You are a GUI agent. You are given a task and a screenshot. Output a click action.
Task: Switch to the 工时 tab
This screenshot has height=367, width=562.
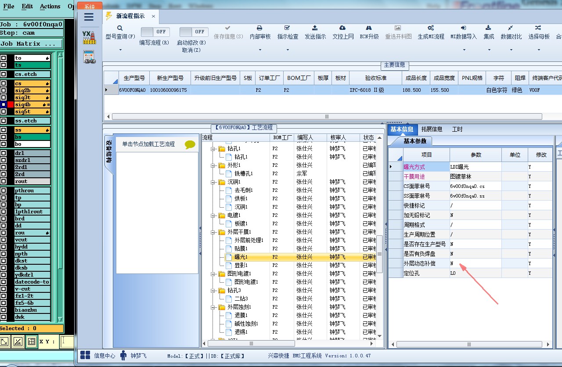pyautogui.click(x=457, y=129)
